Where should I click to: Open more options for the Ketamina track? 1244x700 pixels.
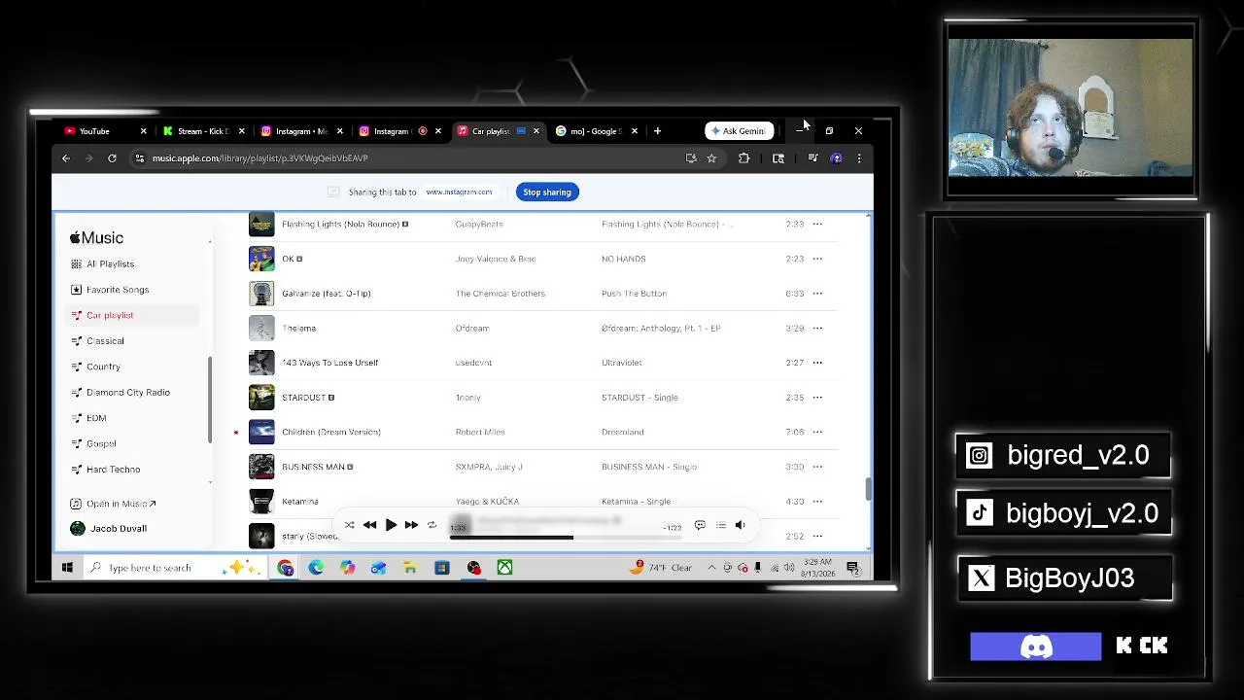[x=817, y=502]
